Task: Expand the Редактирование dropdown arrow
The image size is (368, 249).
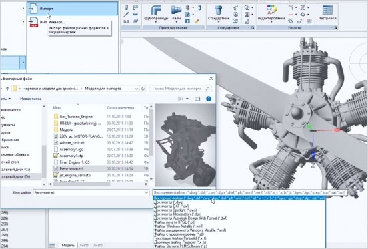Action: point(271,22)
